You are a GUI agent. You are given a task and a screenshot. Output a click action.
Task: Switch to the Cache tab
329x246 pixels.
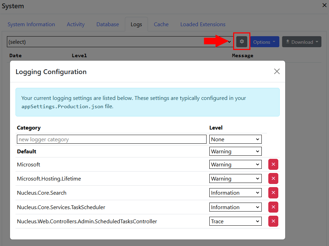point(161,24)
